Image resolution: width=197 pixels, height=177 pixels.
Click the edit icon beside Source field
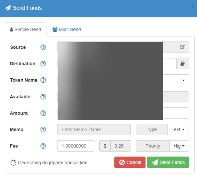click(x=182, y=47)
